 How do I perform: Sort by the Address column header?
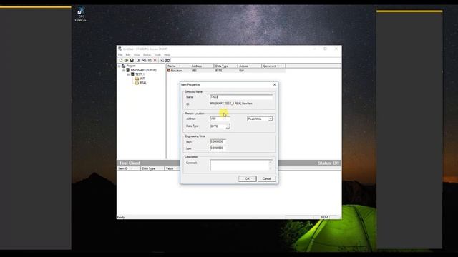click(x=202, y=66)
